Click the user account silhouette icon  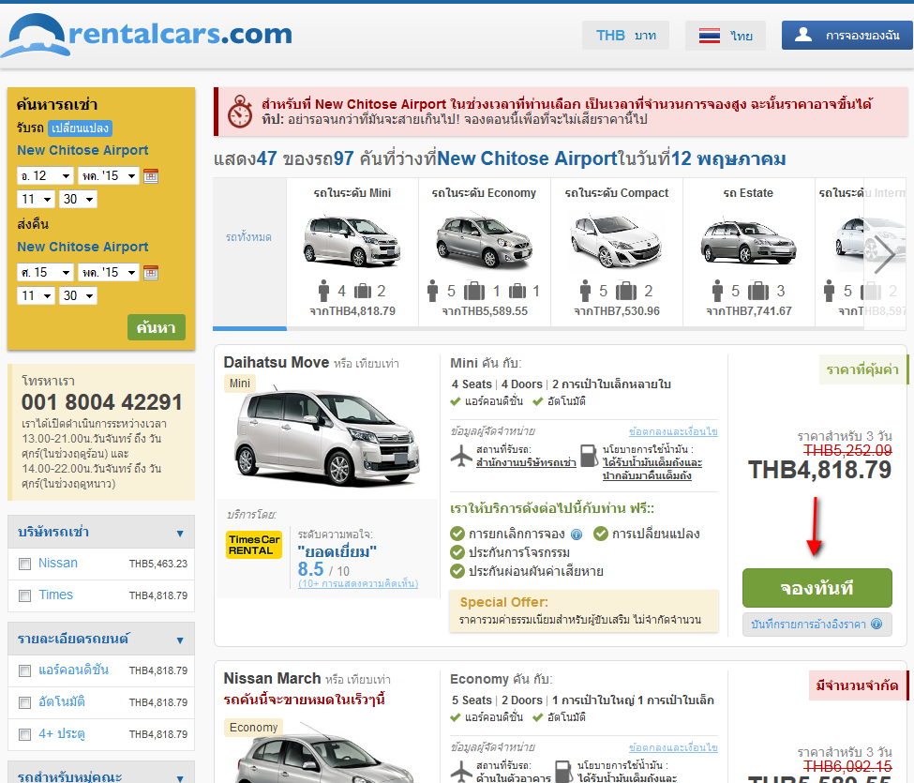[803, 35]
